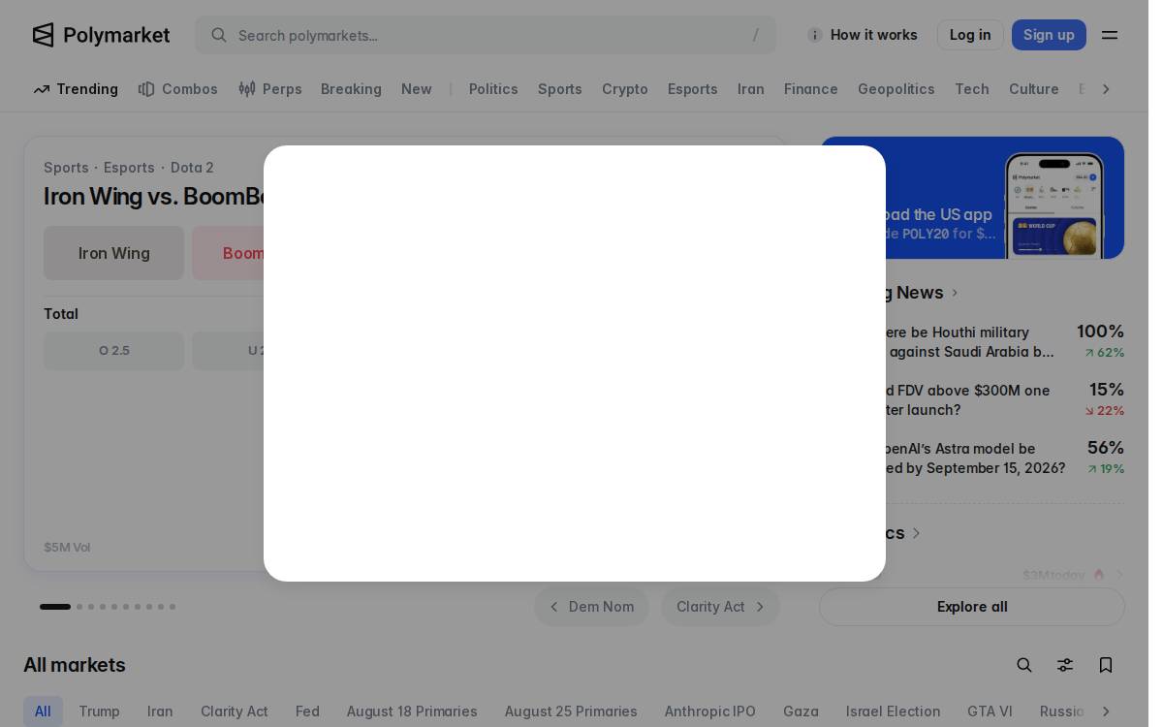Select the August 18 Primaries filter chip
The width and height of the screenshot is (1163, 727).
(x=412, y=711)
